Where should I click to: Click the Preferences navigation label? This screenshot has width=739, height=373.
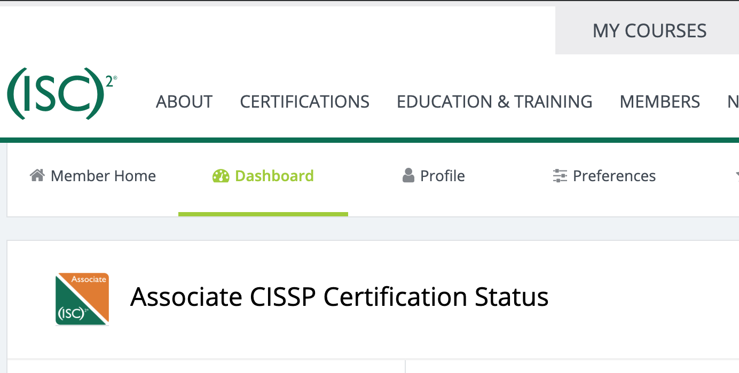tap(614, 175)
